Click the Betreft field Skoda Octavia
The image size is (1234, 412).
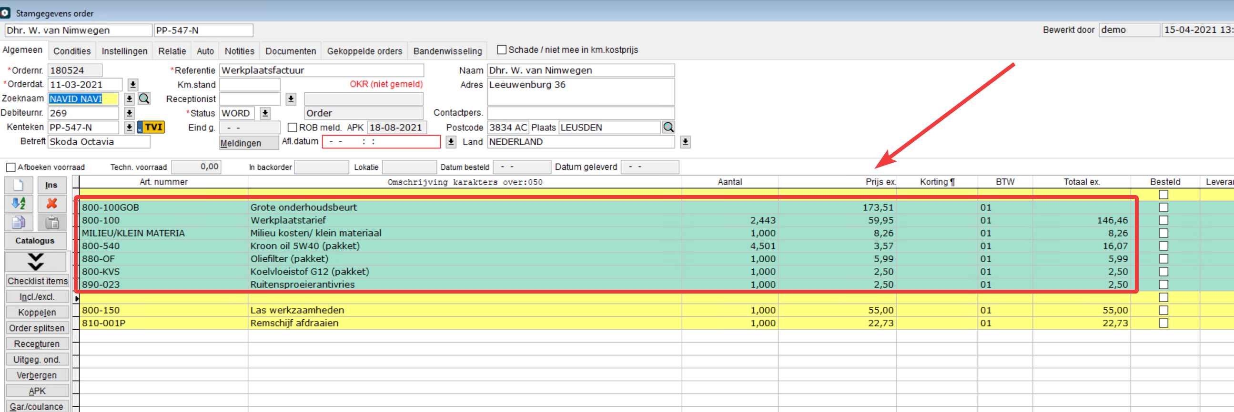(x=99, y=142)
